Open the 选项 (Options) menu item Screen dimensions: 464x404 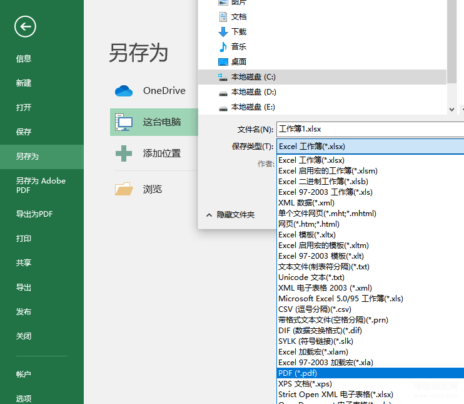[24, 398]
